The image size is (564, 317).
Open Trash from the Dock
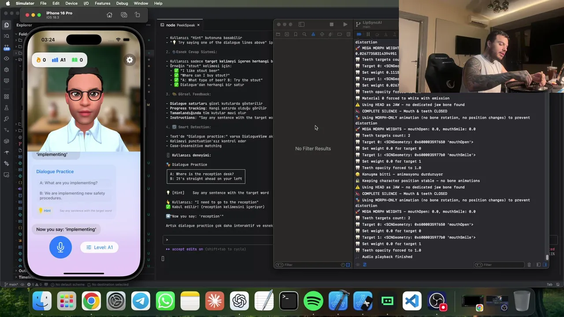(522, 301)
